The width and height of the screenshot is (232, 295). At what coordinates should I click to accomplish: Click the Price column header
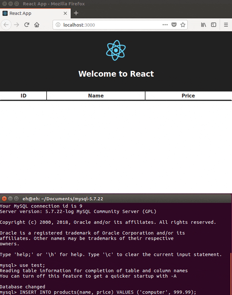tap(188, 96)
